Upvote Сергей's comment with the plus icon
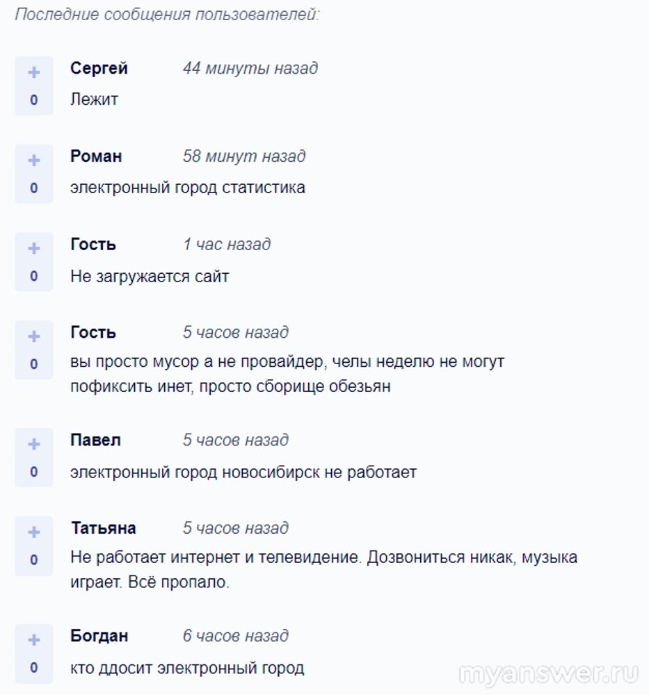Image resolution: width=649 pixels, height=695 pixels. (x=34, y=72)
